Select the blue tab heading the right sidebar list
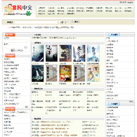Viewport: 137px width, 137px height. (114, 35)
